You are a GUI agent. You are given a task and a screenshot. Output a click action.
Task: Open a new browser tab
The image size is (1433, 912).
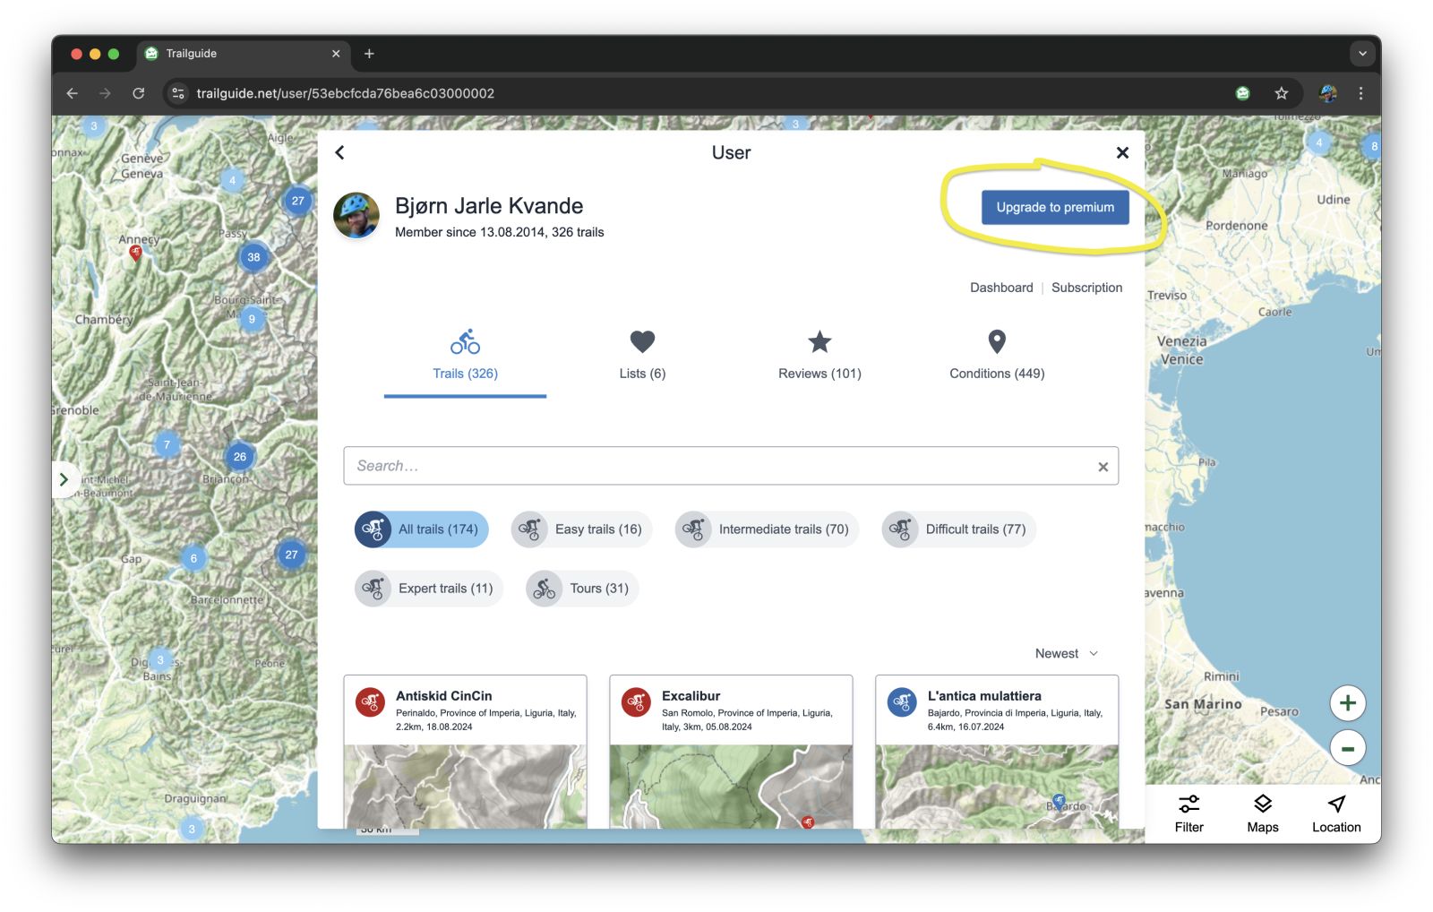pyautogui.click(x=369, y=54)
